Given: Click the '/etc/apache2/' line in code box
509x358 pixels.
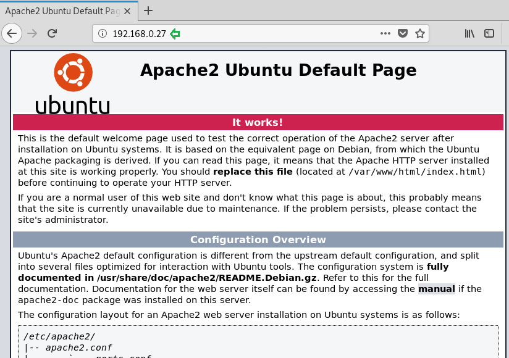Looking at the screenshot, I should pyautogui.click(x=59, y=336).
